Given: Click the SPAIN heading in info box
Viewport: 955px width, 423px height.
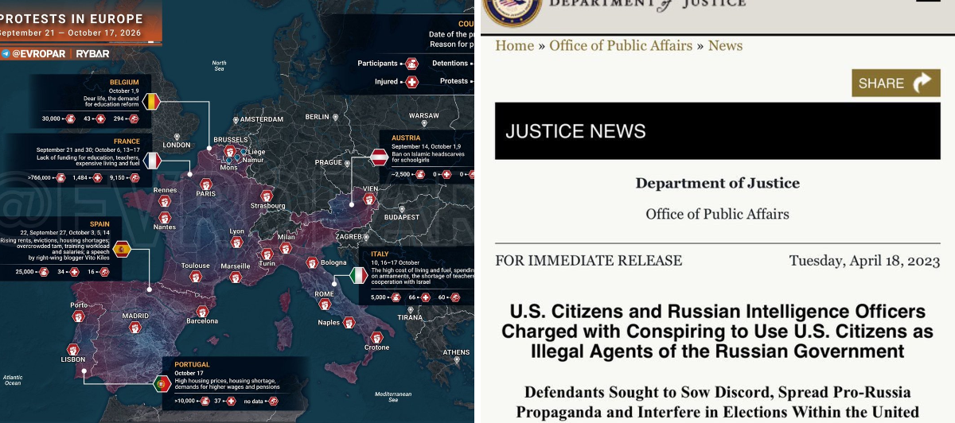Looking at the screenshot, I should (x=99, y=224).
